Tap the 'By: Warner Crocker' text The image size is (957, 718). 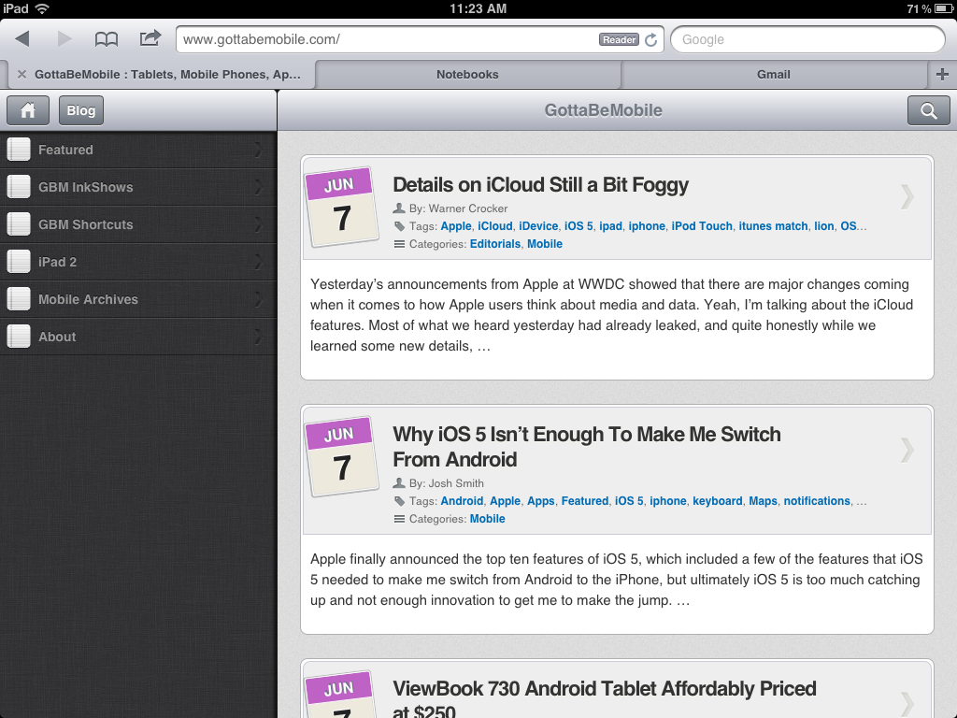pyautogui.click(x=458, y=208)
